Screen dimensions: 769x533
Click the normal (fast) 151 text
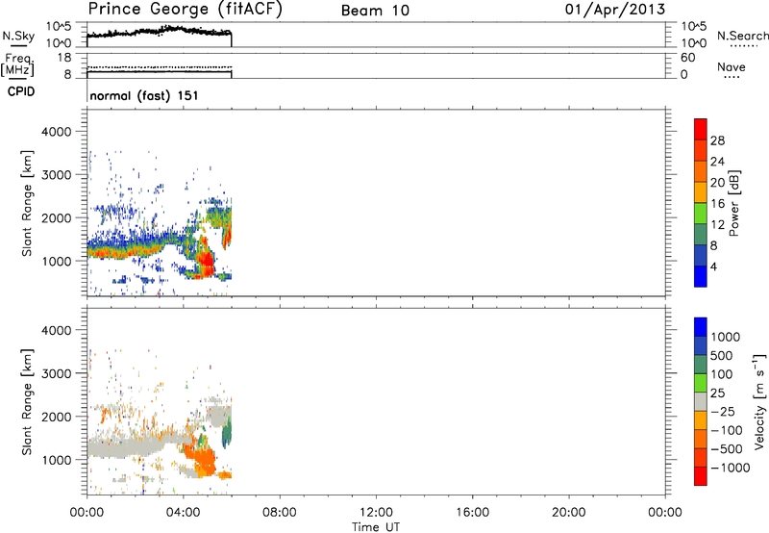(144, 95)
